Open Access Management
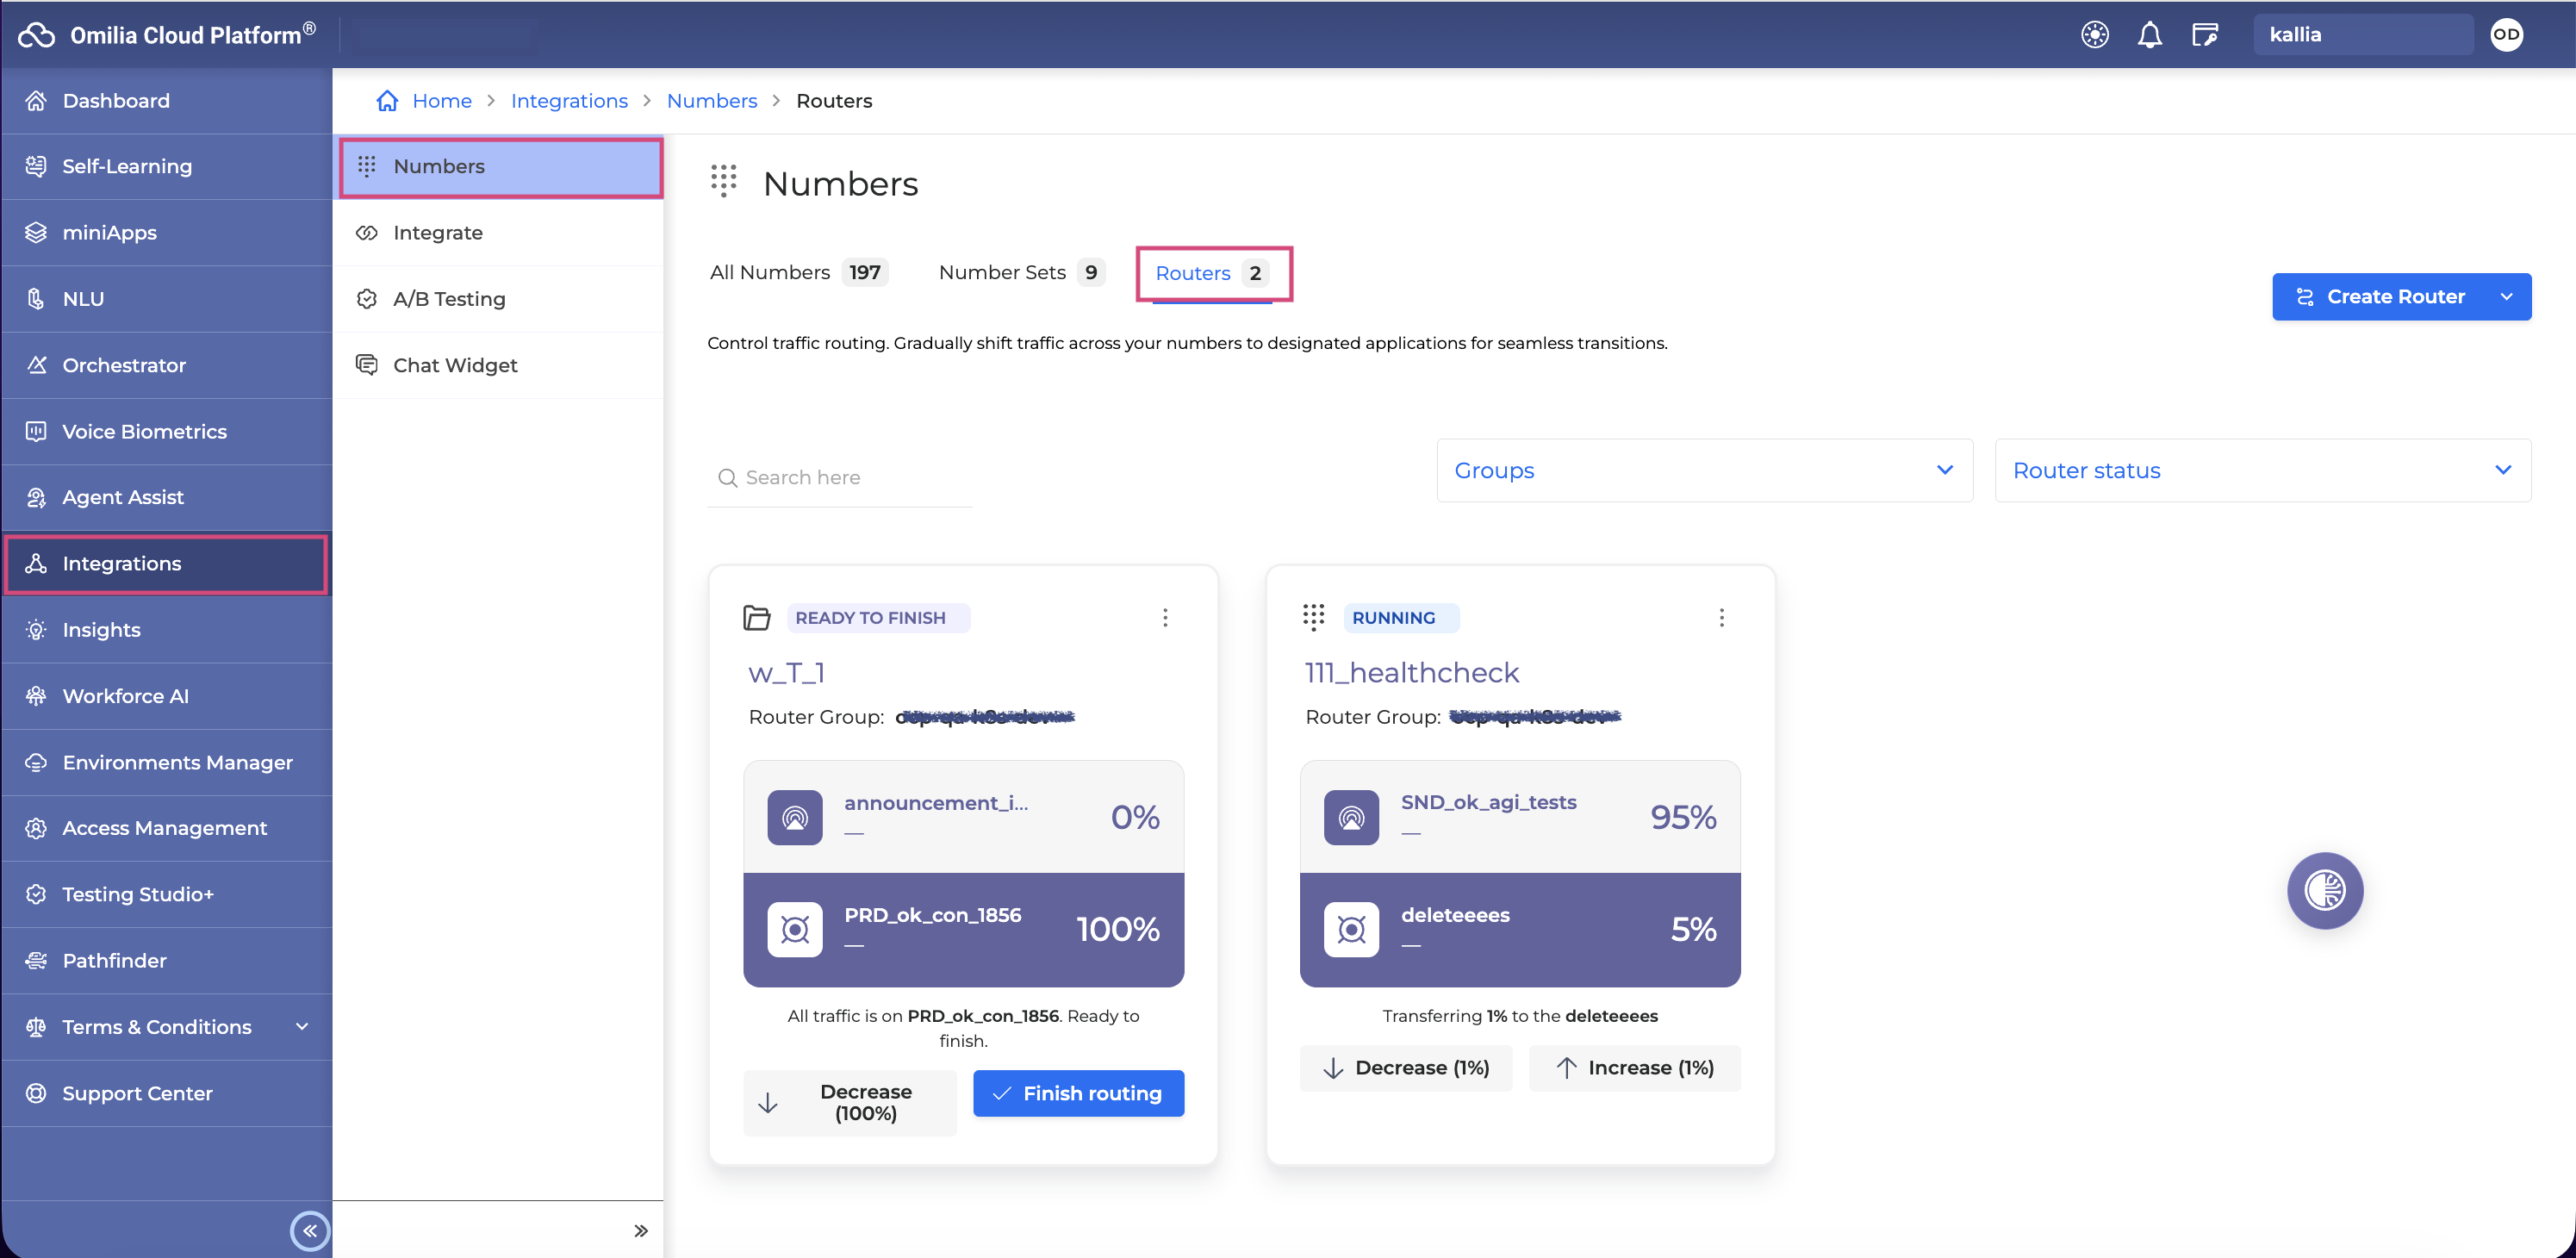Viewport: 2576px width, 1258px height. point(166,829)
